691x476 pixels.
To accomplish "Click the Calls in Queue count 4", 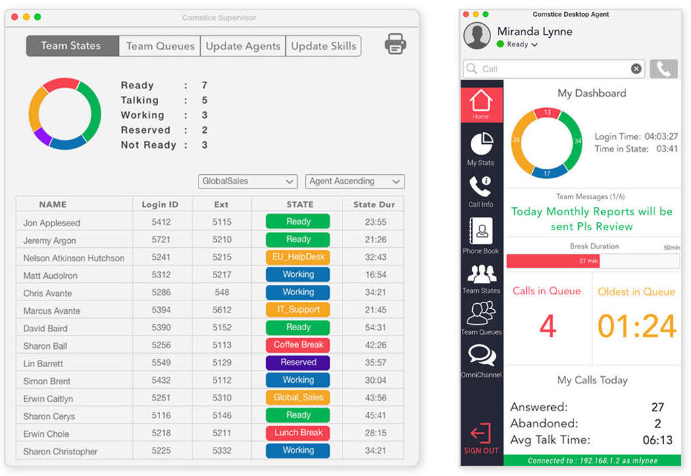I will 548,326.
